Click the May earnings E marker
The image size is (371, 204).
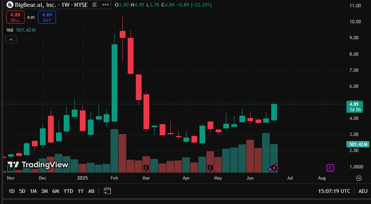pyautogui.click(x=210, y=168)
